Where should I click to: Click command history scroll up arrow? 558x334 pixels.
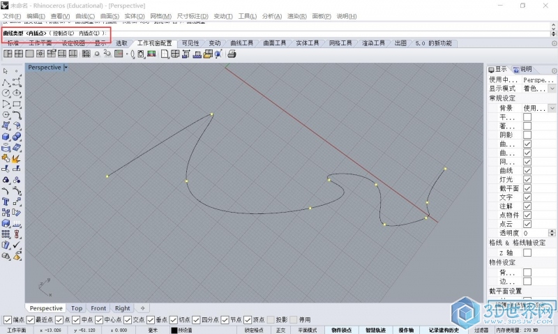click(553, 26)
